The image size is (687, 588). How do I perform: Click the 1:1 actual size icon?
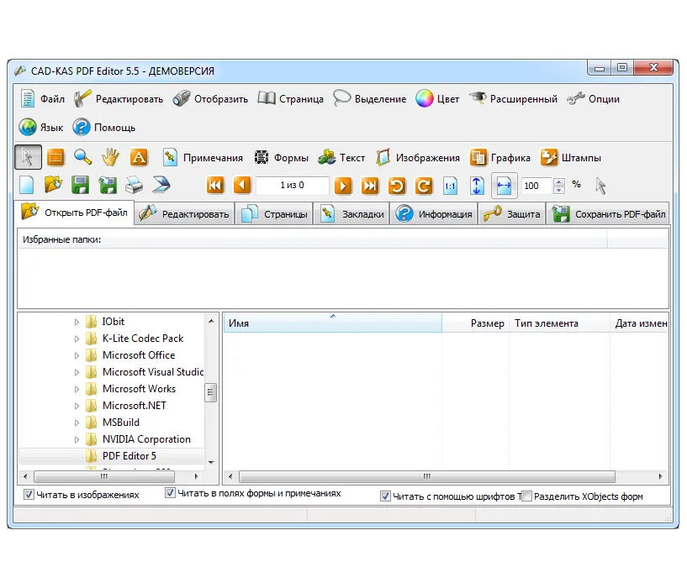(450, 186)
